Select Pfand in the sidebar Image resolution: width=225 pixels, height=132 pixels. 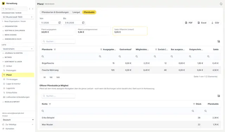pos(18,75)
